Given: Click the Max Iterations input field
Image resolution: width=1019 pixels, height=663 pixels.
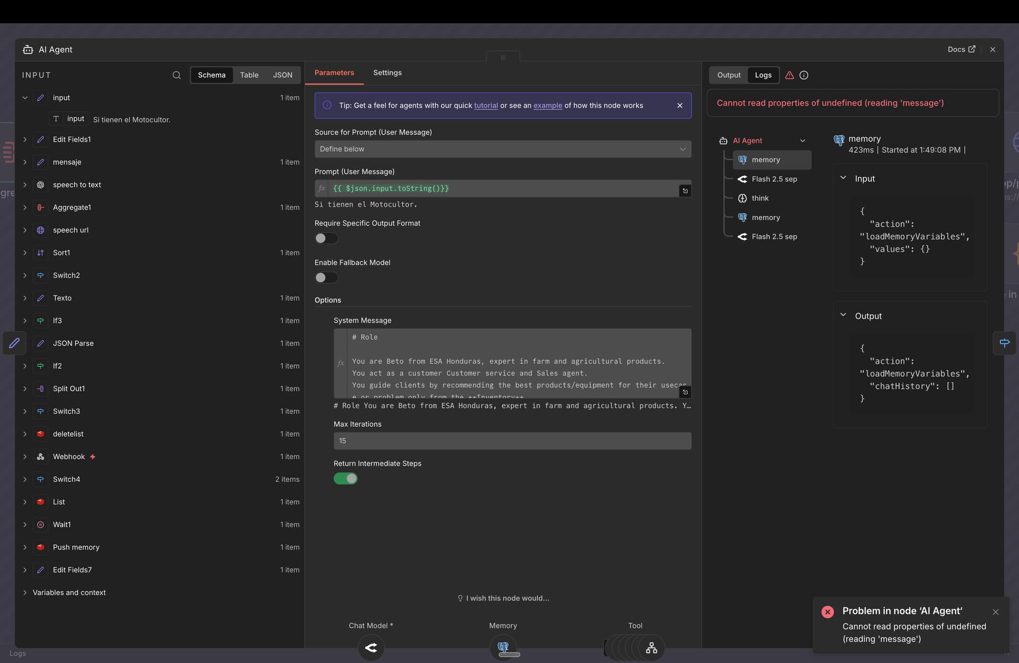Looking at the screenshot, I should (512, 441).
